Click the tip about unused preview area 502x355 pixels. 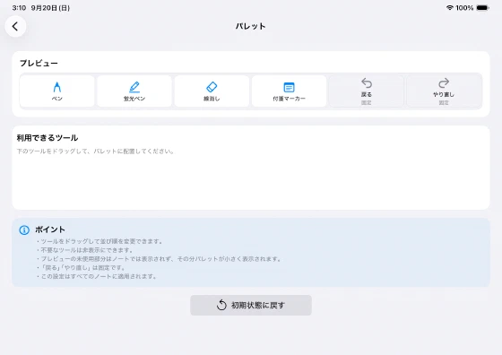click(159, 259)
